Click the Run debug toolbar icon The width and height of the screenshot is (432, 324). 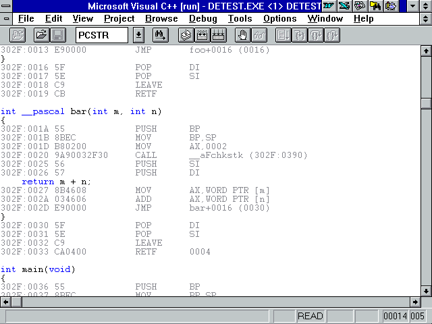[x=283, y=35]
